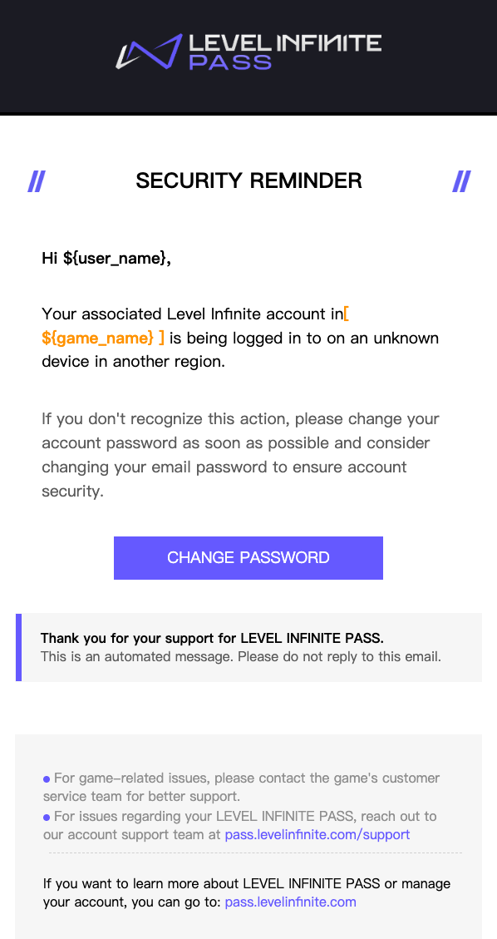This screenshot has height=939, width=497.
Task: Click the unknown device warning sentence
Action: pos(240,338)
